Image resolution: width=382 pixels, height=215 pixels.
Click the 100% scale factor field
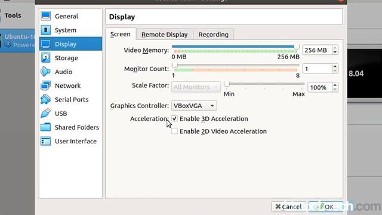pyautogui.click(x=320, y=87)
